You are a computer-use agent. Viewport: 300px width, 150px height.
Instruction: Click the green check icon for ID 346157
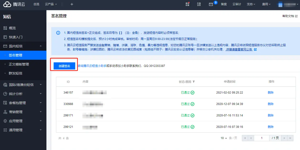pos(193,93)
